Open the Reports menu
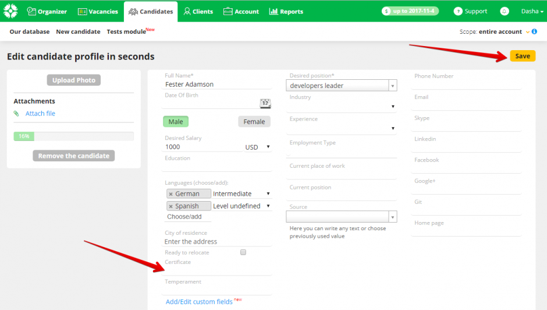Viewport: 547px width, 310px height. coord(286,11)
